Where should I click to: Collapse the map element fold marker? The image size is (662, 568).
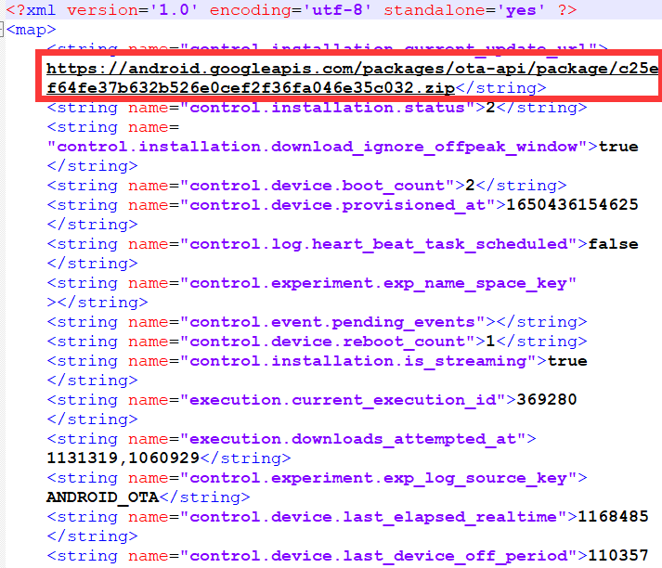tap(2, 30)
